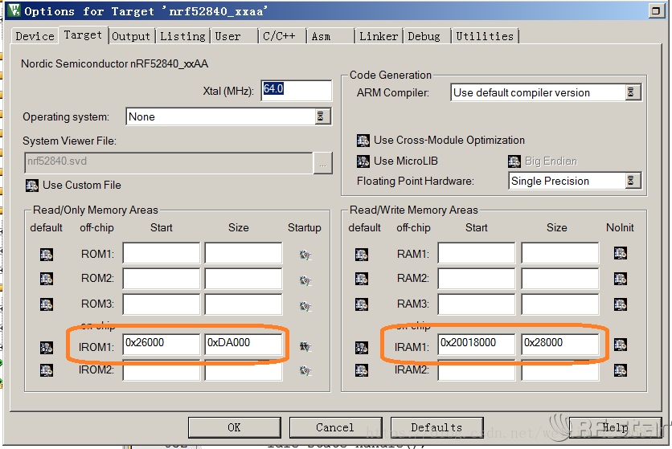Click the Keil icon in title bar
This screenshot has width=672, height=449.
coord(14,11)
